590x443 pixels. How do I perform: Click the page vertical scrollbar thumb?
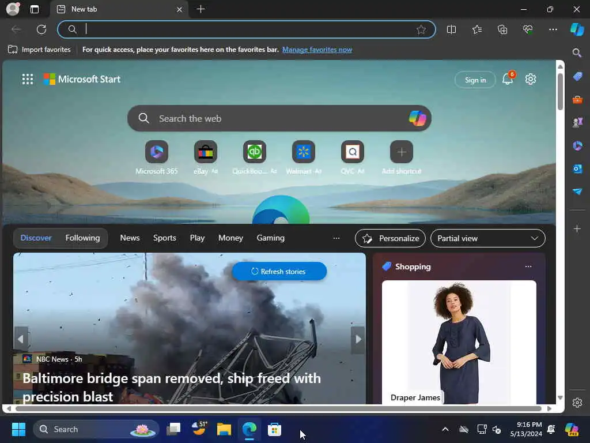[560, 91]
